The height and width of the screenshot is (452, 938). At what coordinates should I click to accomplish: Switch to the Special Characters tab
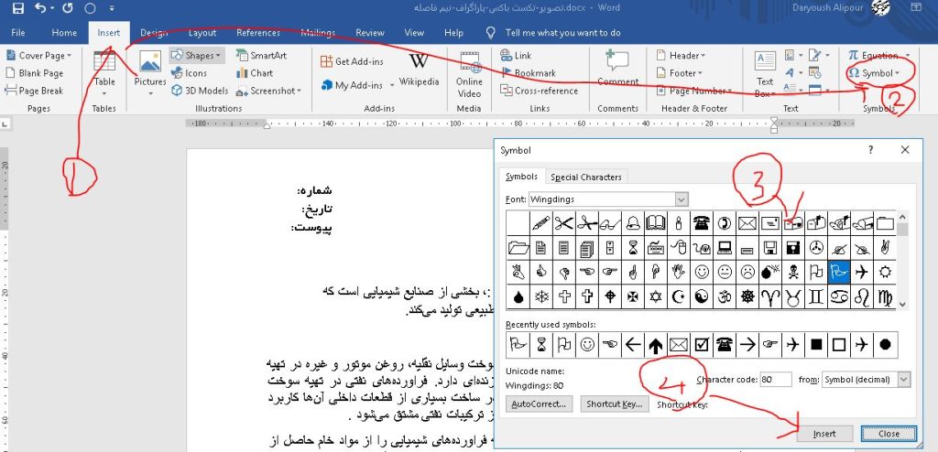tap(585, 177)
